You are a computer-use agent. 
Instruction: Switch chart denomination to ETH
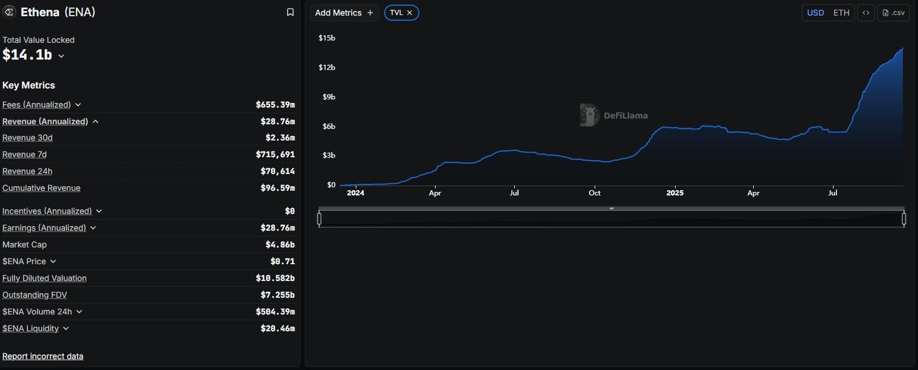point(841,13)
